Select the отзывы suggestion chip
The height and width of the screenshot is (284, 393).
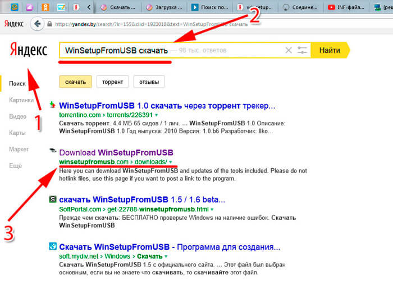click(149, 82)
